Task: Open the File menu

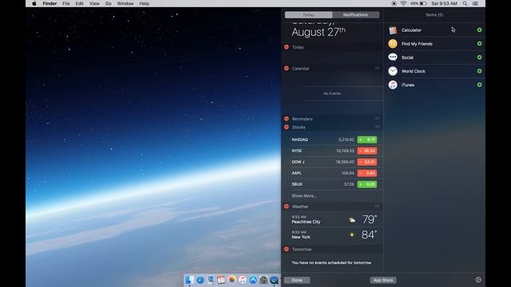Action: coord(66,3)
